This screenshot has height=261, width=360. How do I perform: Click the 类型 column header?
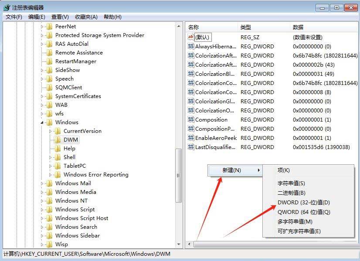pos(247,27)
